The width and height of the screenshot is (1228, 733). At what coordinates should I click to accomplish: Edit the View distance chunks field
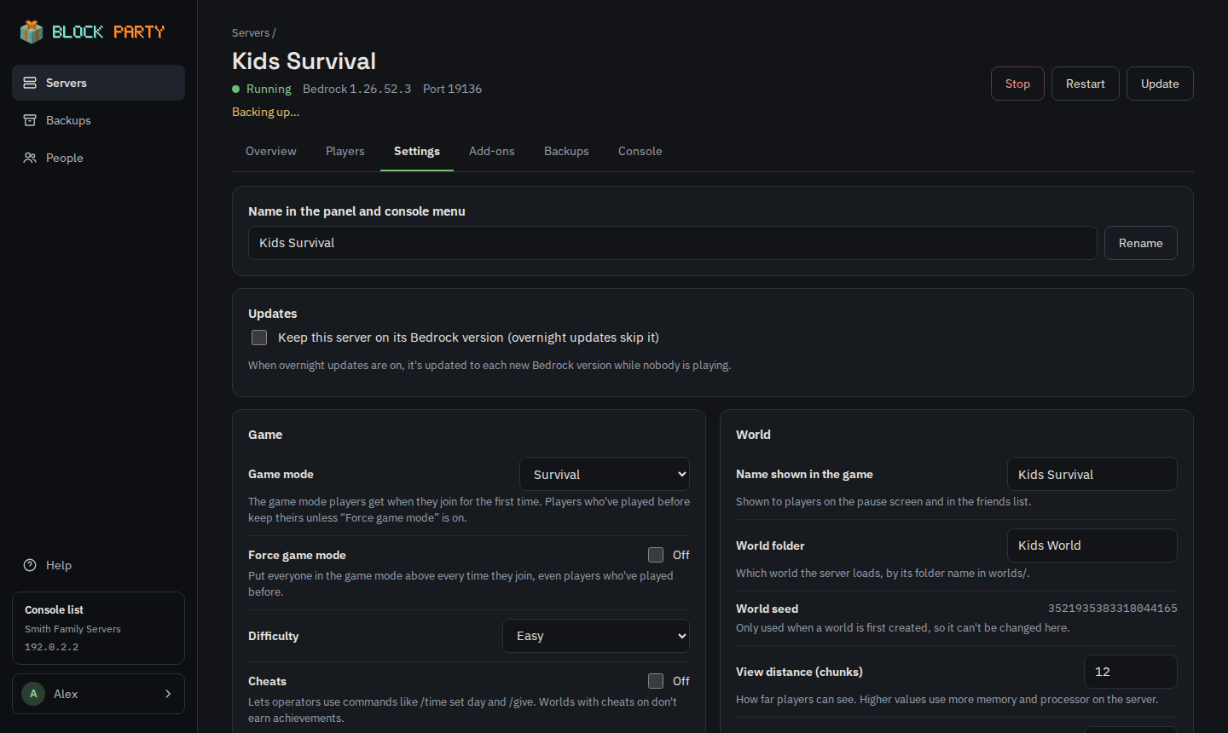click(1131, 672)
